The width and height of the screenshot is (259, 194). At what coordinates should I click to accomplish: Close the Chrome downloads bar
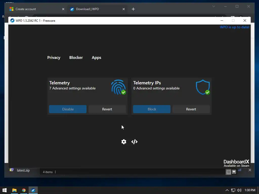pyautogui.click(x=250, y=170)
